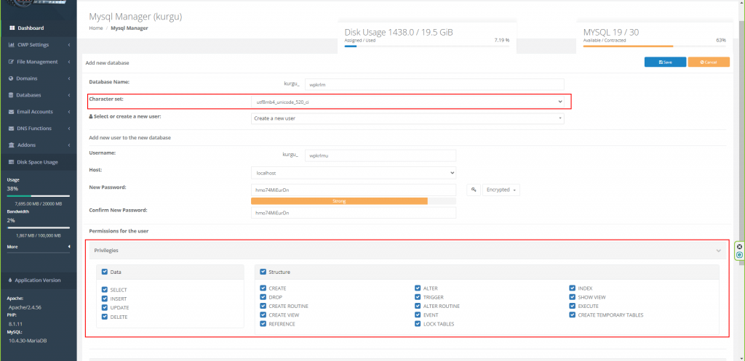Open the Addons sidebar menu
The height and width of the screenshot is (361, 745).
click(38, 145)
